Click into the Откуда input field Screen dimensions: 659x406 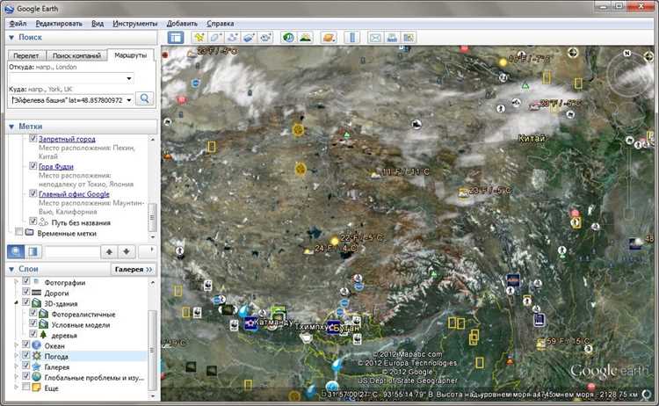coord(67,78)
